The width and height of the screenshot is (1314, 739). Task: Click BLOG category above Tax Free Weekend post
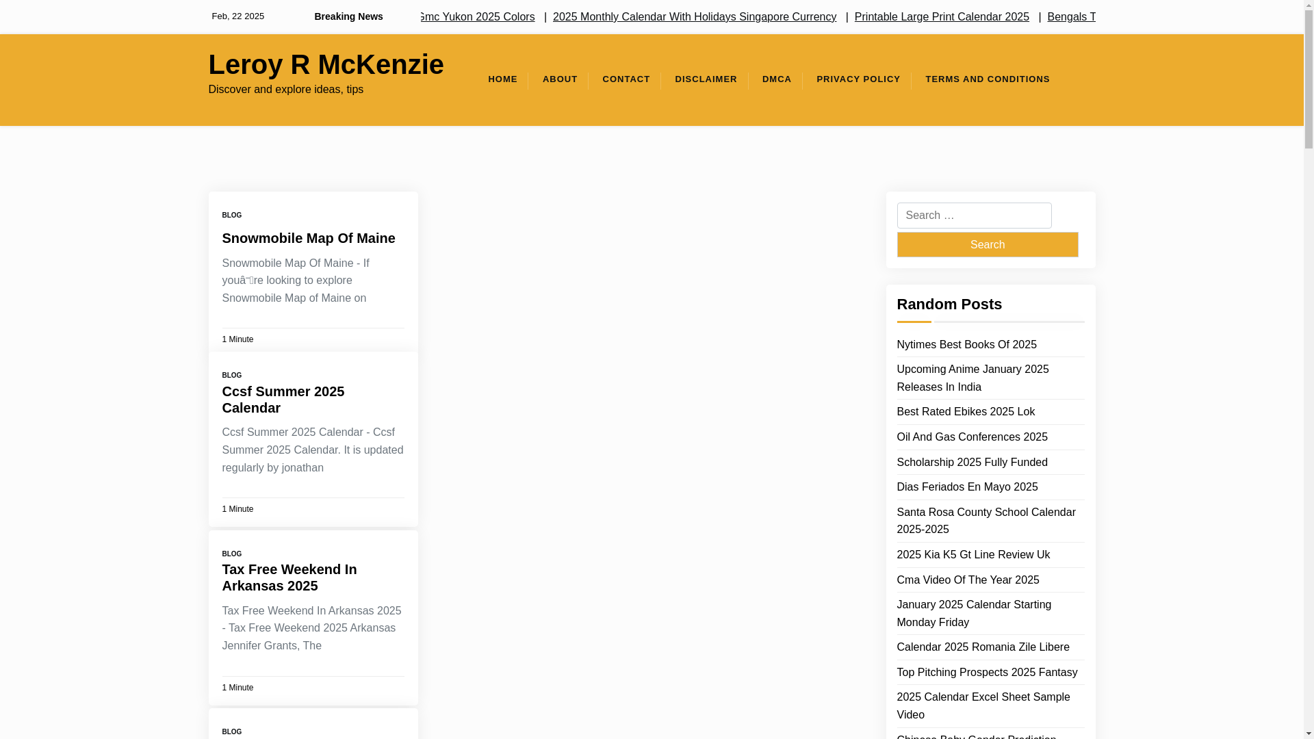click(232, 554)
